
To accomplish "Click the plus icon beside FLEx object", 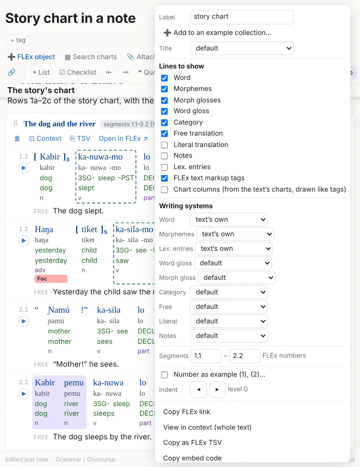I will pyautogui.click(x=11, y=57).
